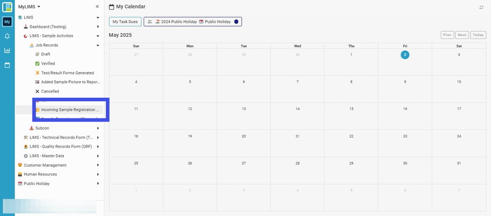
Task: Expand the Subcon arrow
Action: click(98, 128)
